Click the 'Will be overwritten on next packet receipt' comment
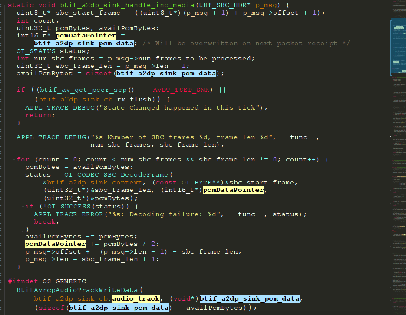 coord(246,43)
